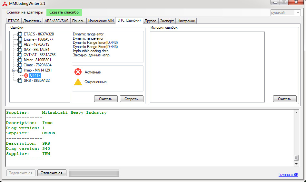Click the Meter module chip icon

pos(20,60)
